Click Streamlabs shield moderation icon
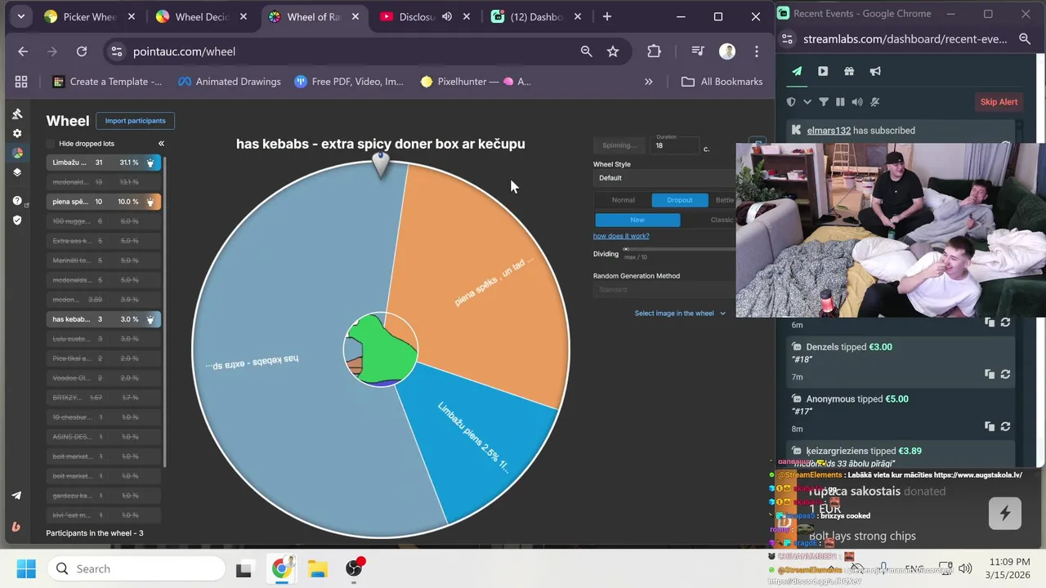 point(791,102)
